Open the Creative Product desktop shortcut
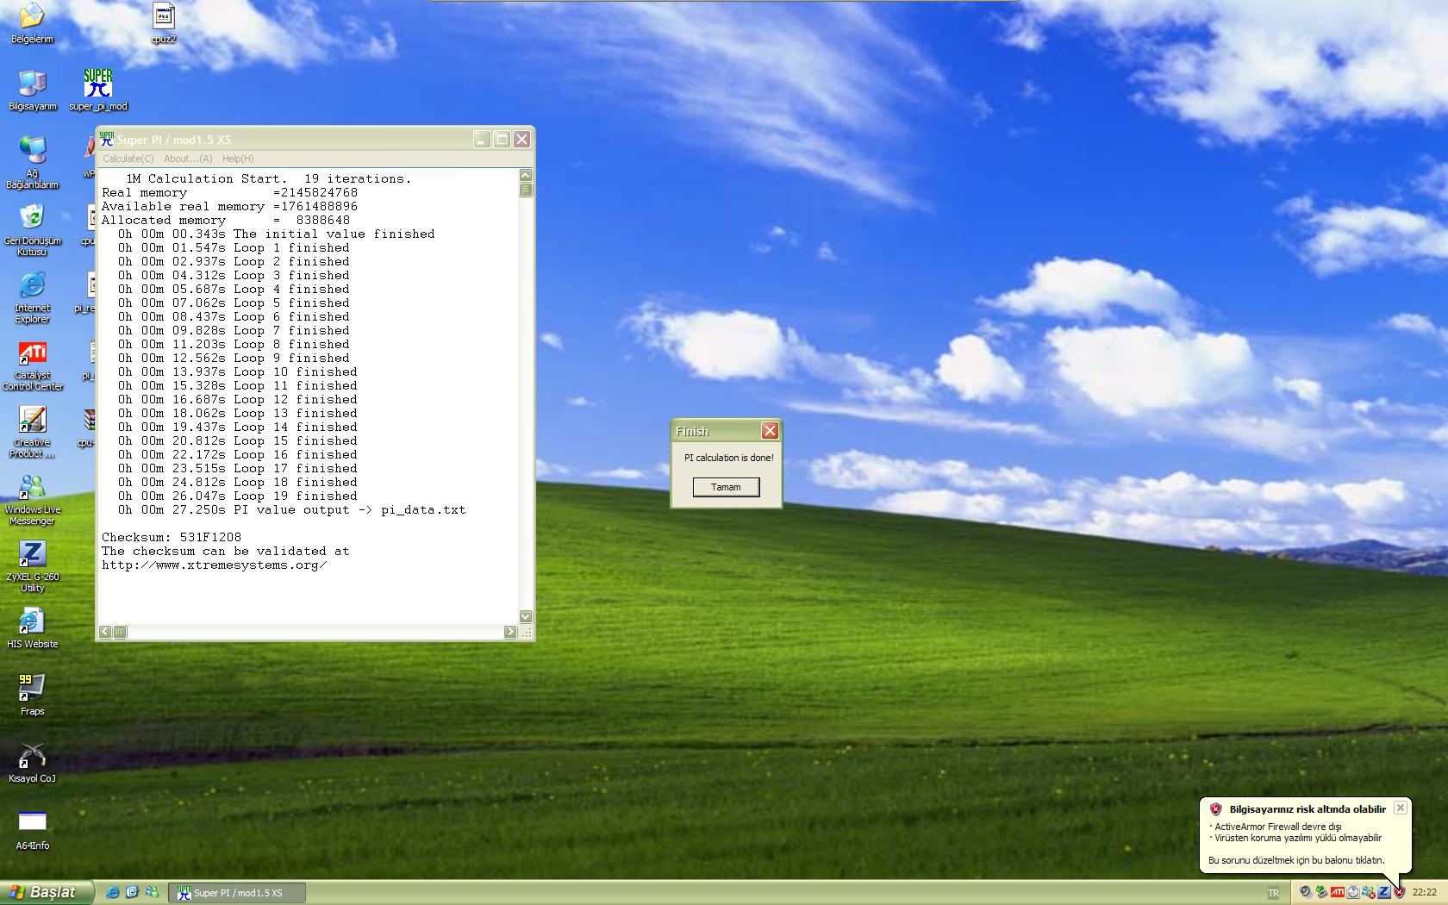 tap(32, 432)
